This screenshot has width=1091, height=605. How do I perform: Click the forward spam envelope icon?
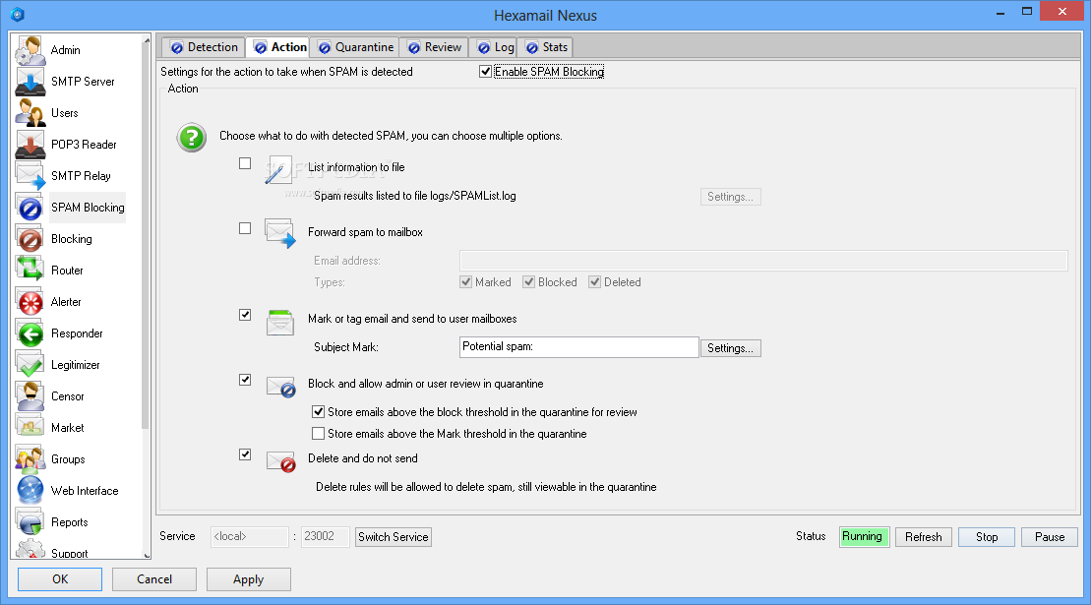tap(280, 233)
